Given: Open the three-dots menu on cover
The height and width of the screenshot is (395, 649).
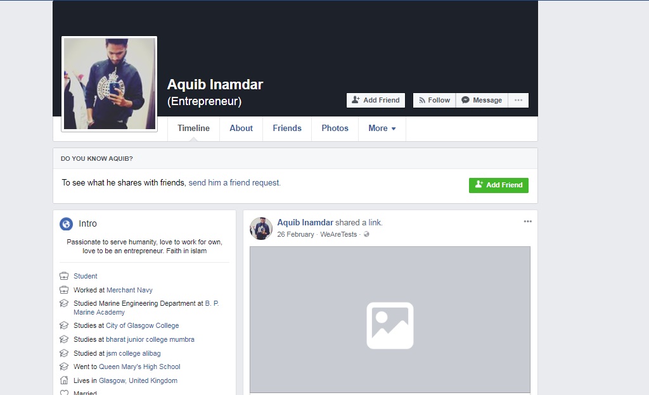Looking at the screenshot, I should pyautogui.click(x=518, y=100).
